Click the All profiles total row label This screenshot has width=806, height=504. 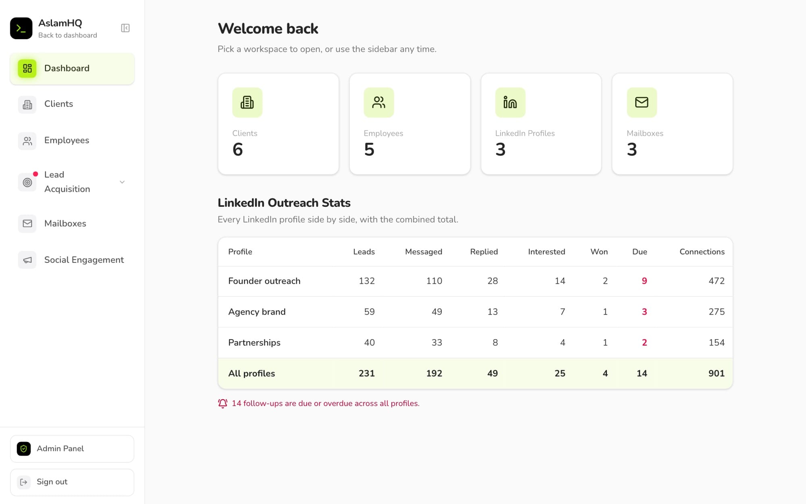251,374
